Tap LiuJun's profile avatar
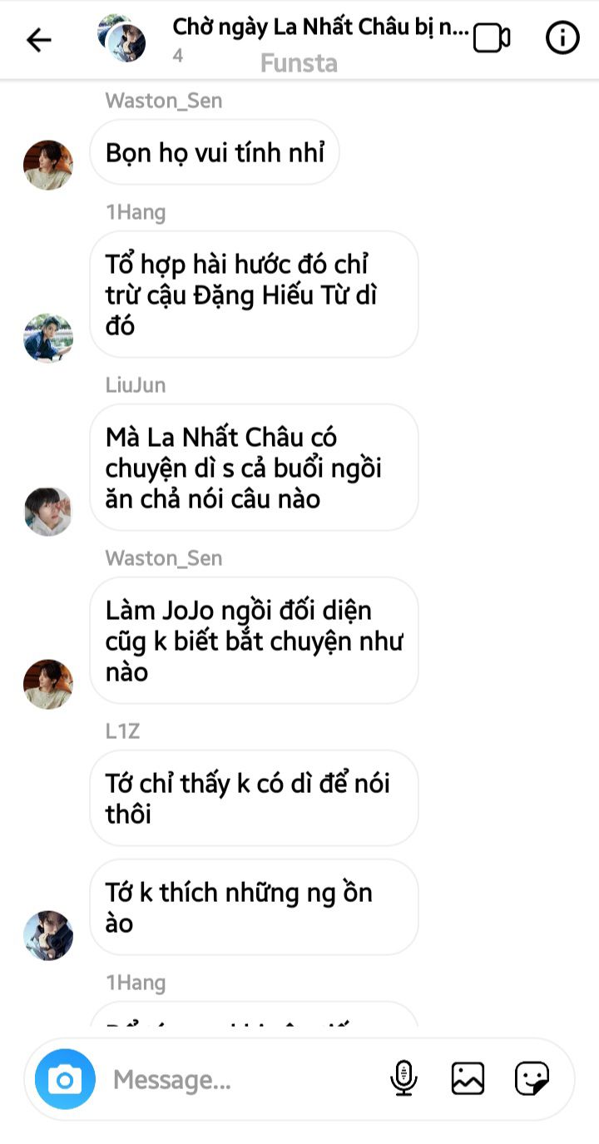Viewport: 599px width, 1144px height. [x=48, y=511]
